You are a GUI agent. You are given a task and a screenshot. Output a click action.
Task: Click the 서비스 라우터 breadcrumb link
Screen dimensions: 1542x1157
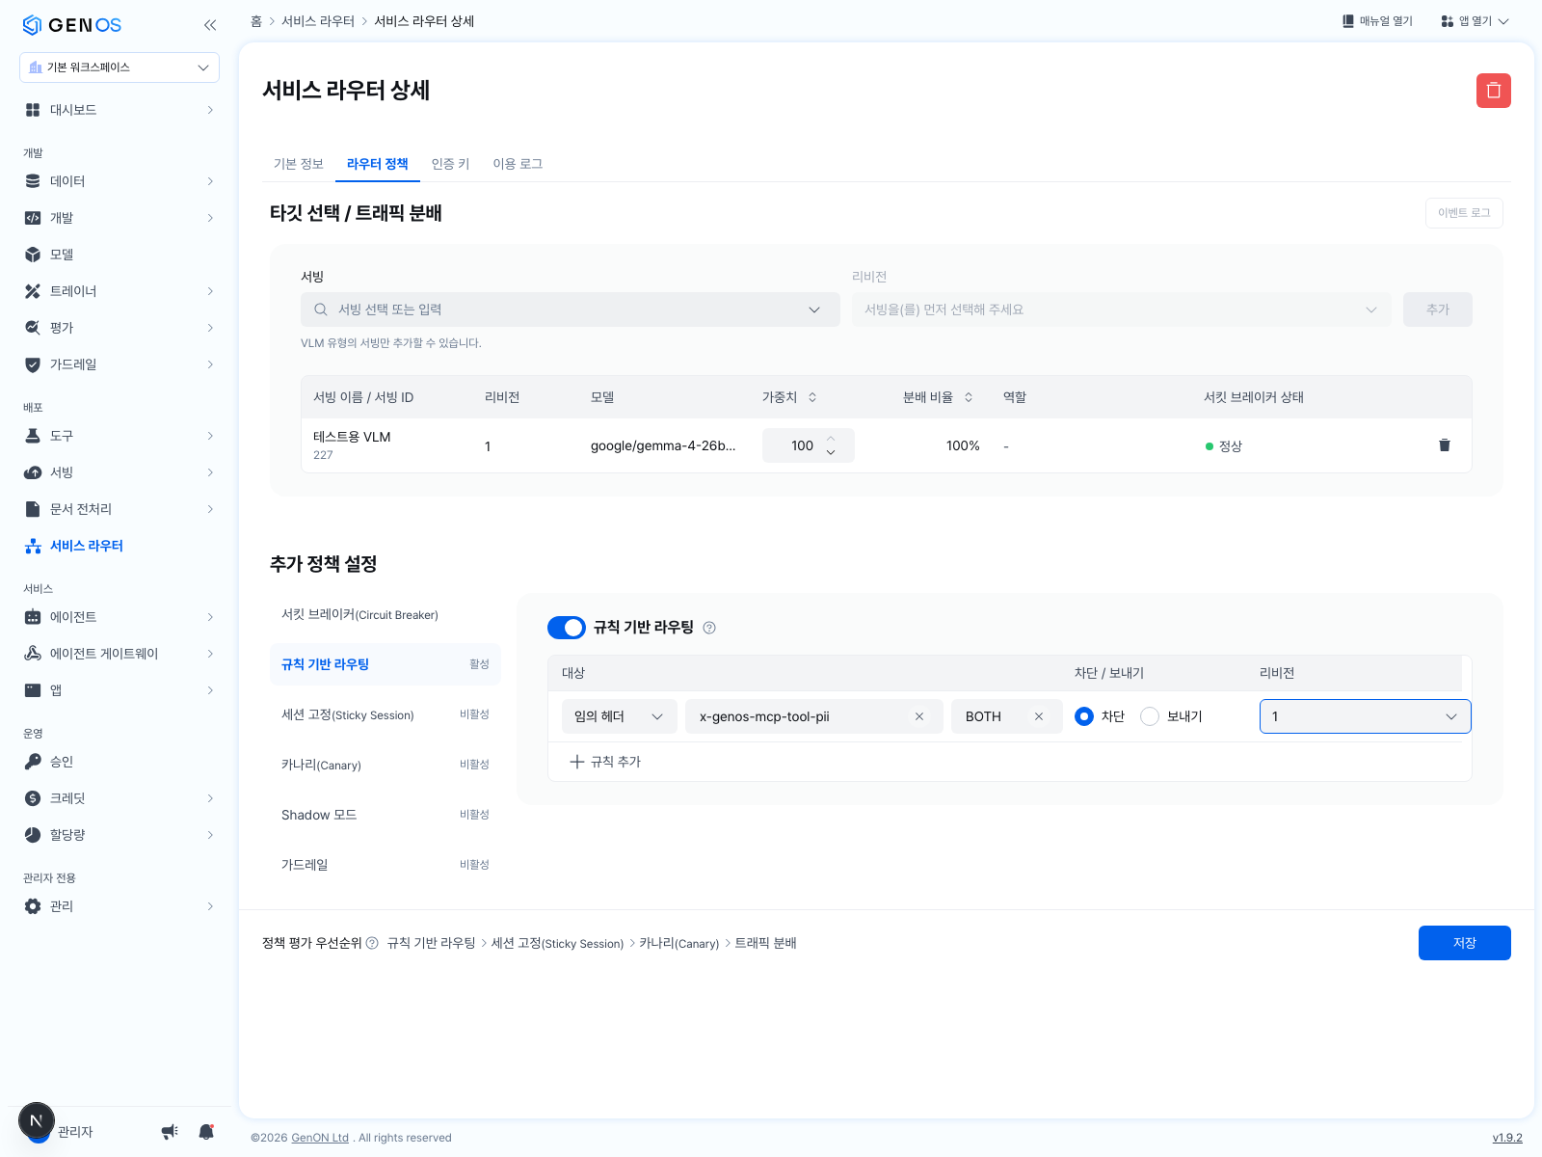(318, 21)
